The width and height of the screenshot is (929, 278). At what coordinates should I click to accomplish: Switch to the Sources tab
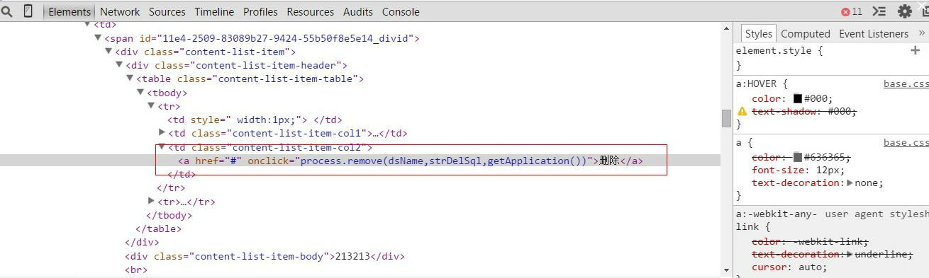pos(167,11)
